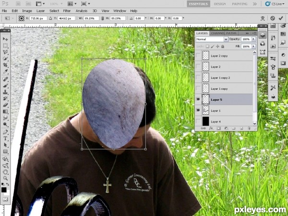Open the Layers panel dock icon
Screen dimensions: 288x216
pos(263,35)
